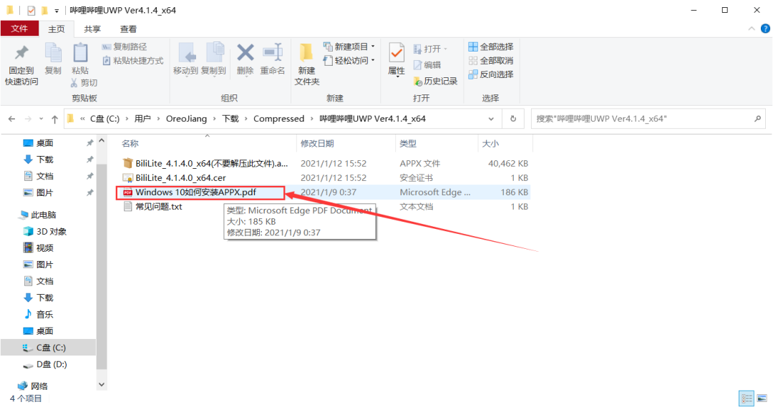This screenshot has width=773, height=407.
Task: Click Paste shortcut (粘贴快捷方式) button
Action: [x=132, y=61]
